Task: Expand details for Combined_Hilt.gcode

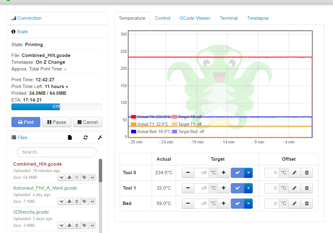Action: click(x=61, y=177)
